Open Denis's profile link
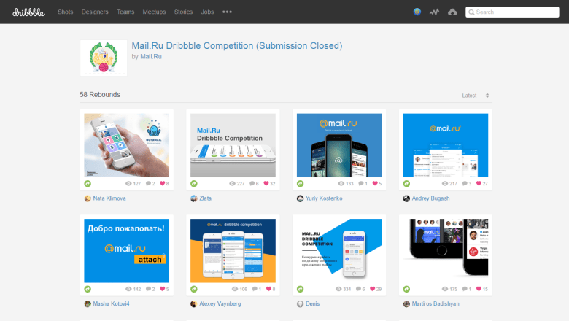Image resolution: width=569 pixels, height=321 pixels. coord(312,304)
